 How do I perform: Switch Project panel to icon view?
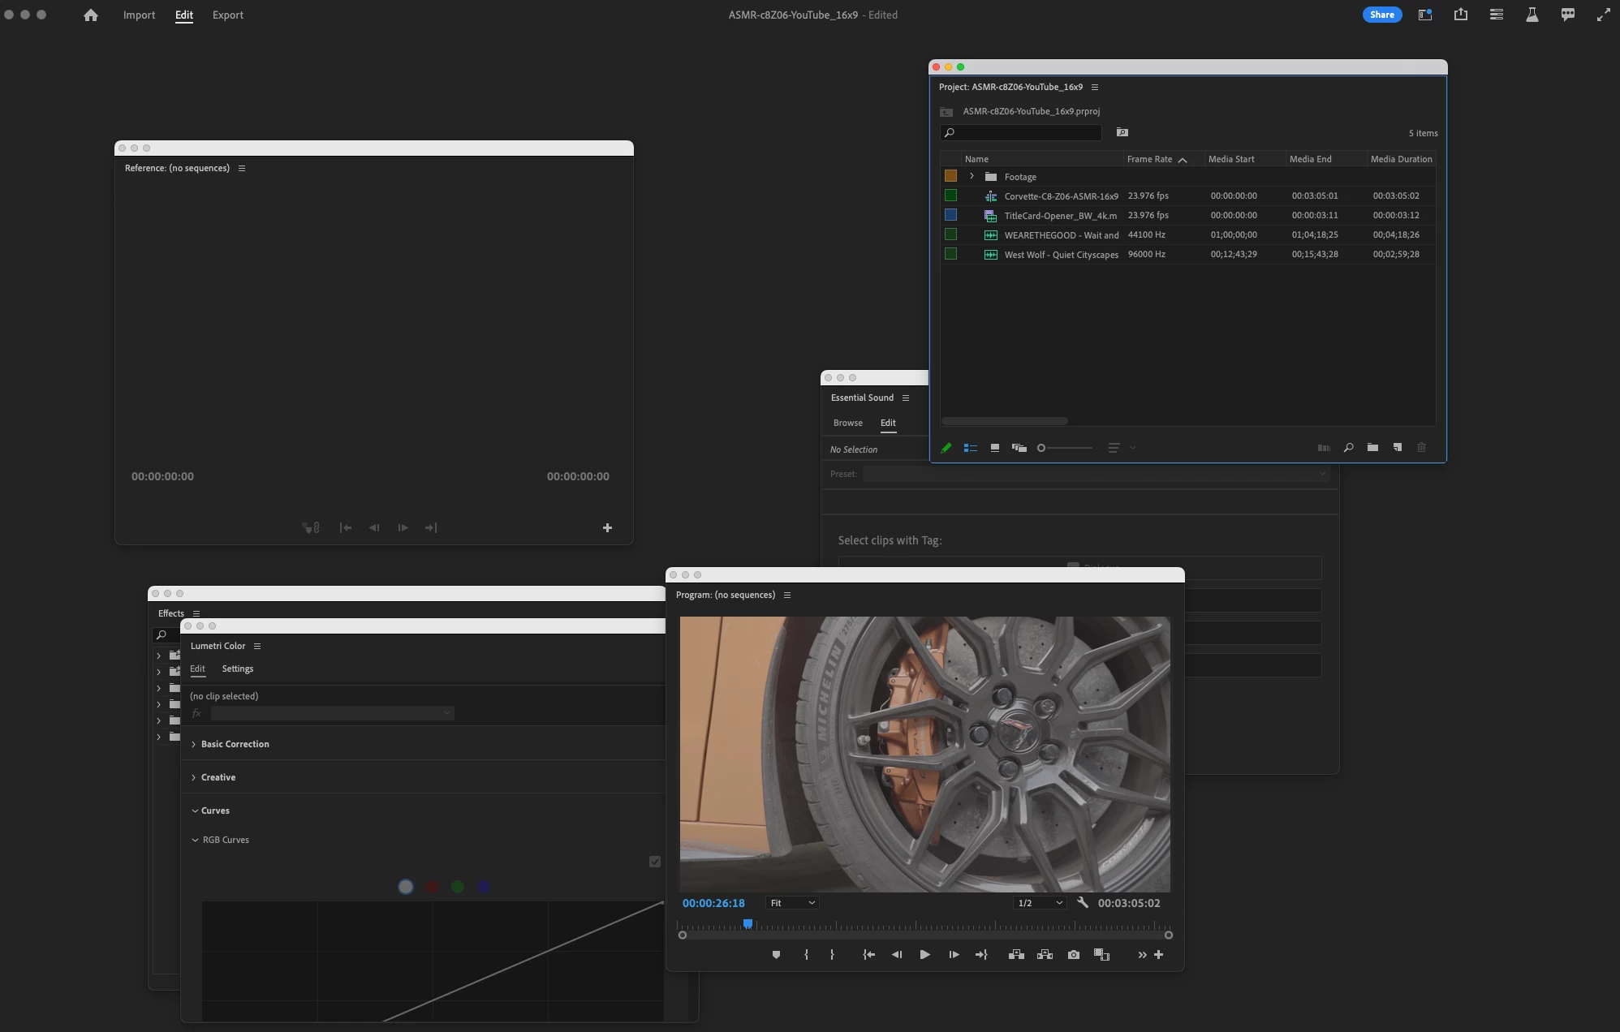(994, 448)
